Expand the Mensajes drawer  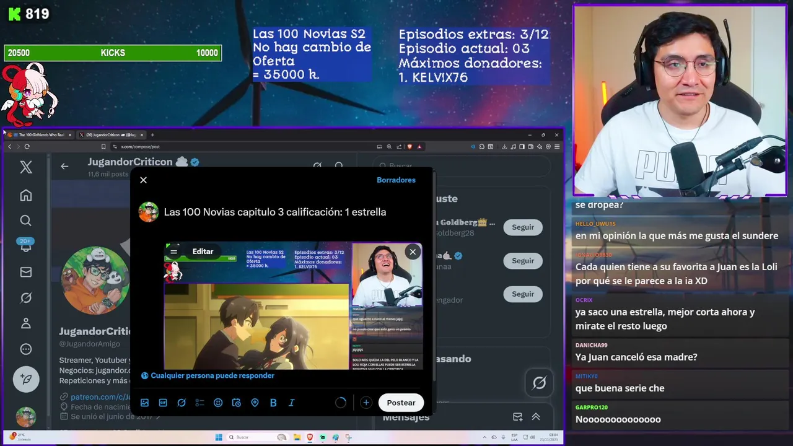536,417
